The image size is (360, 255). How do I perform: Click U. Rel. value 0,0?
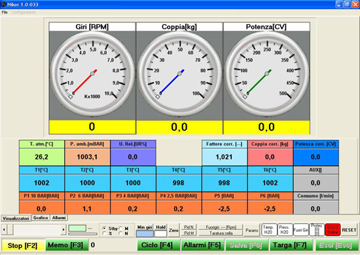tap(133, 157)
